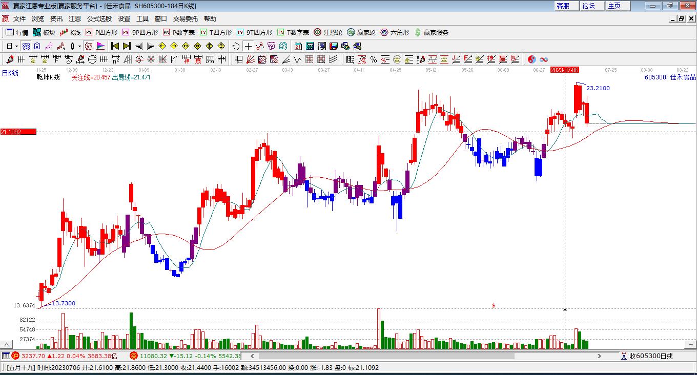Open the 浏览 menu

(x=38, y=19)
